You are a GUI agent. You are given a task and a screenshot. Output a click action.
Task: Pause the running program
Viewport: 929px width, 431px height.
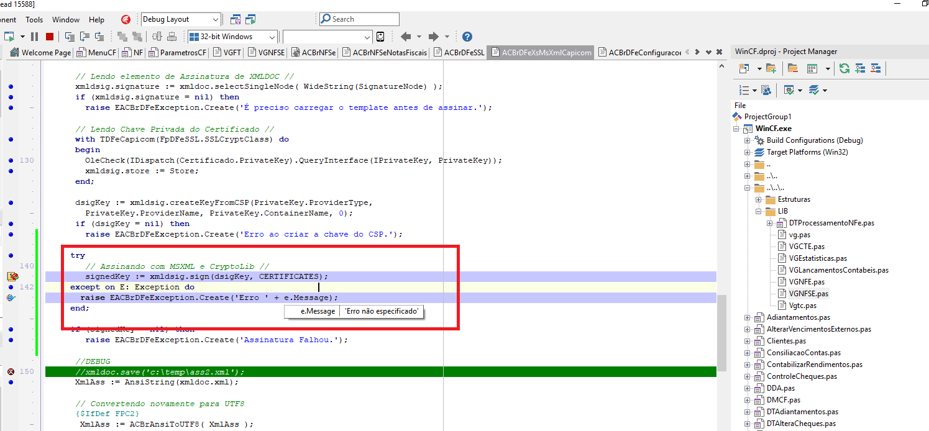(x=35, y=37)
